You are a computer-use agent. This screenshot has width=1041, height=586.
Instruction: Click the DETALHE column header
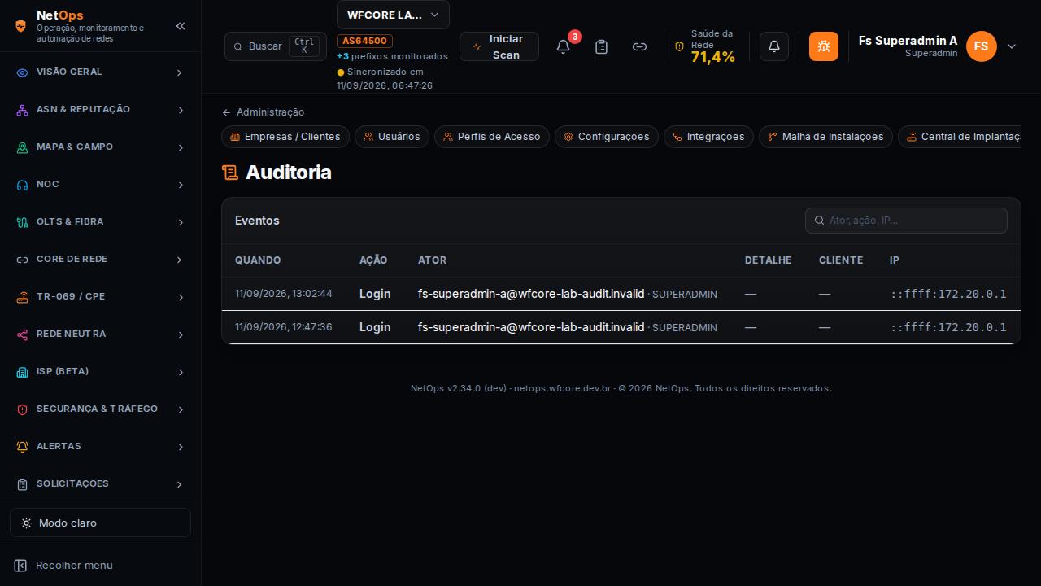(769, 260)
